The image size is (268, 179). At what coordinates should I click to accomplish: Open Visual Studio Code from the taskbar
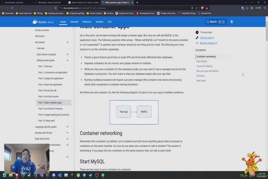[x=35, y=175]
